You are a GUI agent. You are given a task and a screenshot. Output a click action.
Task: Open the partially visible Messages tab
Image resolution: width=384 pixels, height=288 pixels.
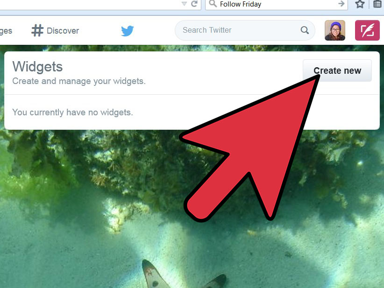(x=6, y=31)
